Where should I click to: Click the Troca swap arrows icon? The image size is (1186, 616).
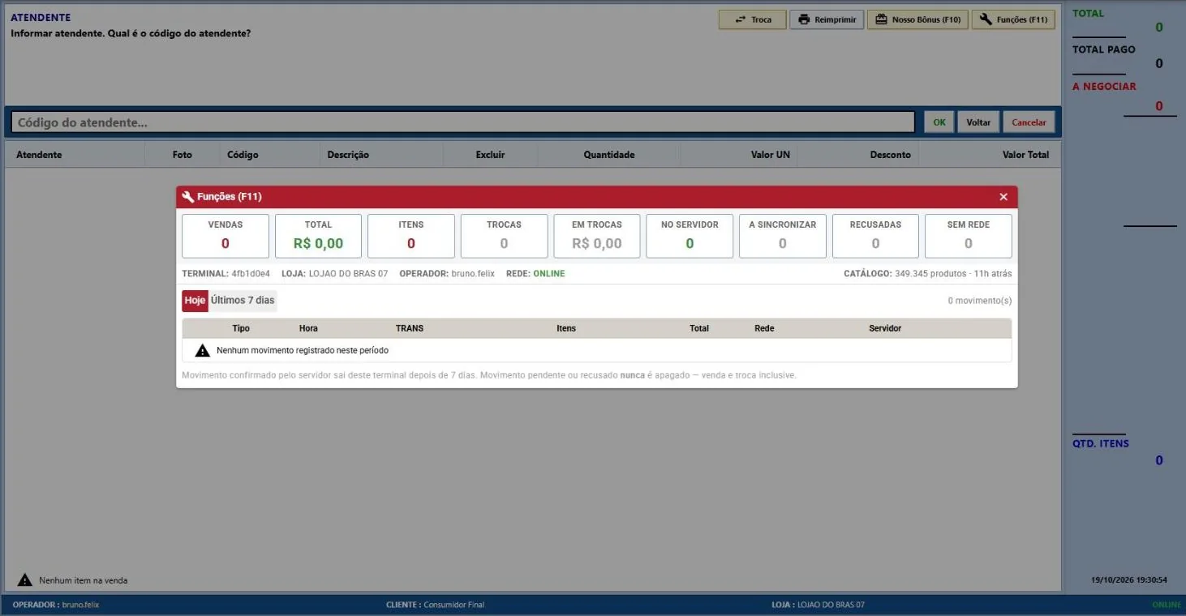(740, 19)
